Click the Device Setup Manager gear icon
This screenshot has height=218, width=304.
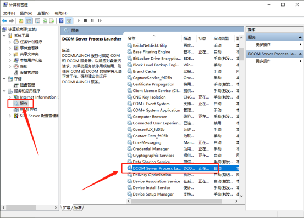click(129, 194)
